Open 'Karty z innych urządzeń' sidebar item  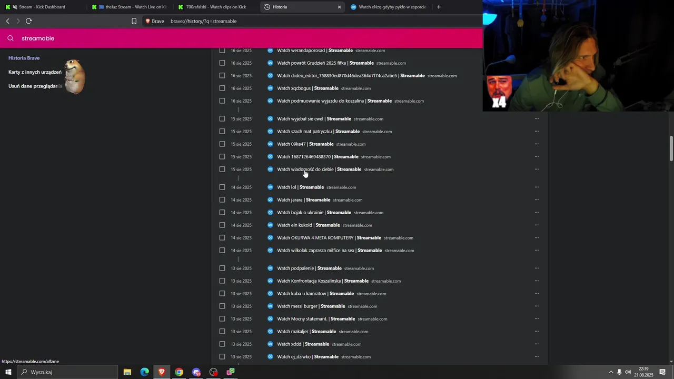click(35, 72)
